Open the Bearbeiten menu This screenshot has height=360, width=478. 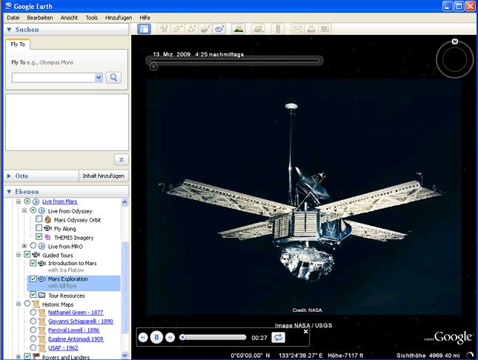pos(40,18)
